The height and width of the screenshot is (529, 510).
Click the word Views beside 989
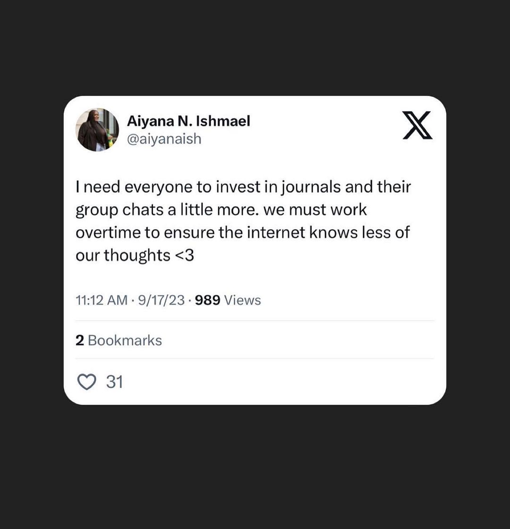242,300
